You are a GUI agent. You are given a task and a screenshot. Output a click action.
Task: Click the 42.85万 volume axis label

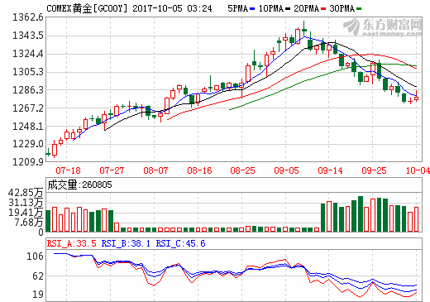[x=26, y=193]
